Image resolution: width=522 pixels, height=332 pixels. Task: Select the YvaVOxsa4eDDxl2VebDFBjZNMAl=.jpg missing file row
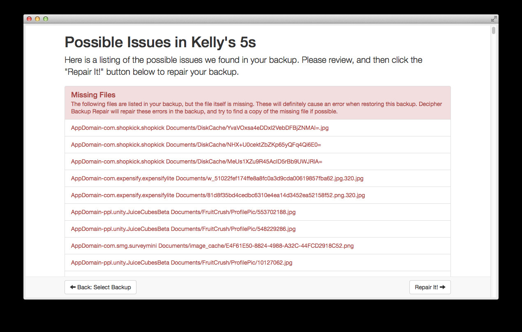click(258, 128)
